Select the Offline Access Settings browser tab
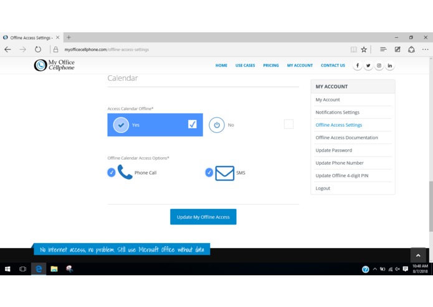The image size is (433, 307). (x=32, y=37)
